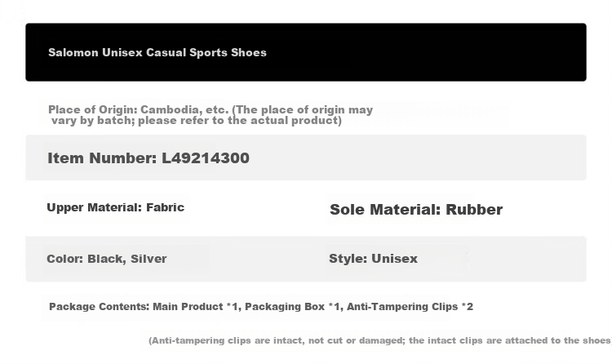This screenshot has height=364, width=612.
Task: Click 'Anti-Tampering Clips *2' text
Action: (410, 307)
